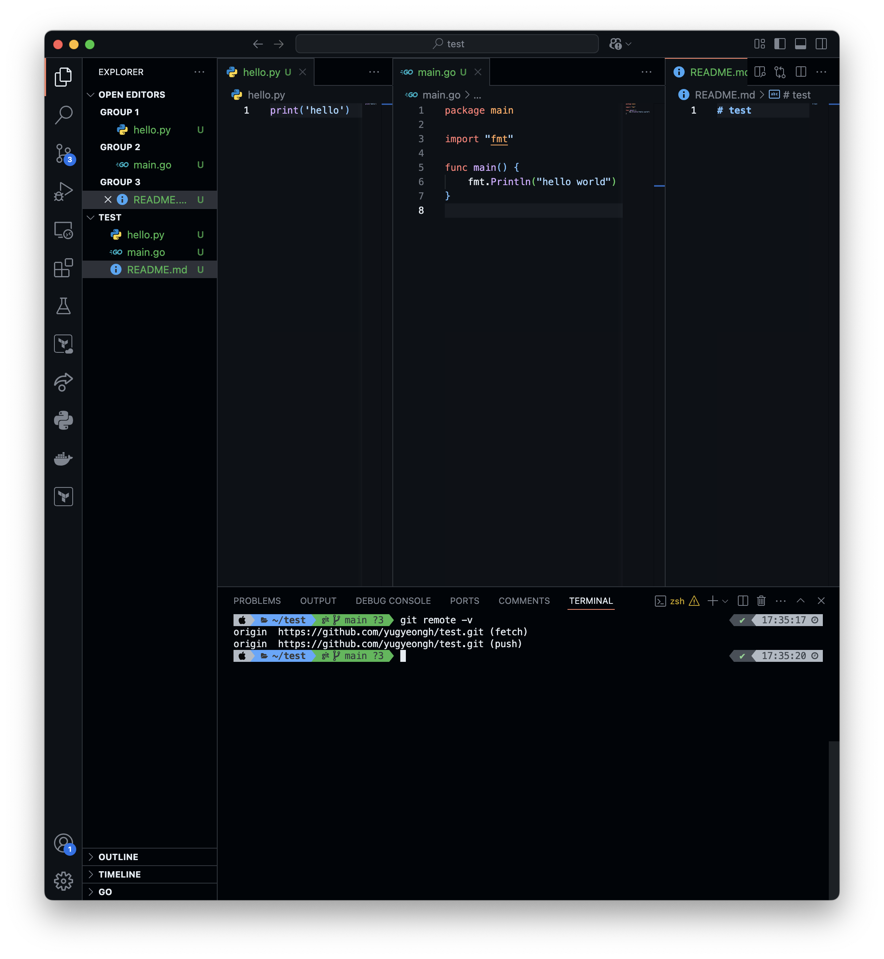The height and width of the screenshot is (959, 884).
Task: Open the Run and Debug view
Action: pos(63,191)
